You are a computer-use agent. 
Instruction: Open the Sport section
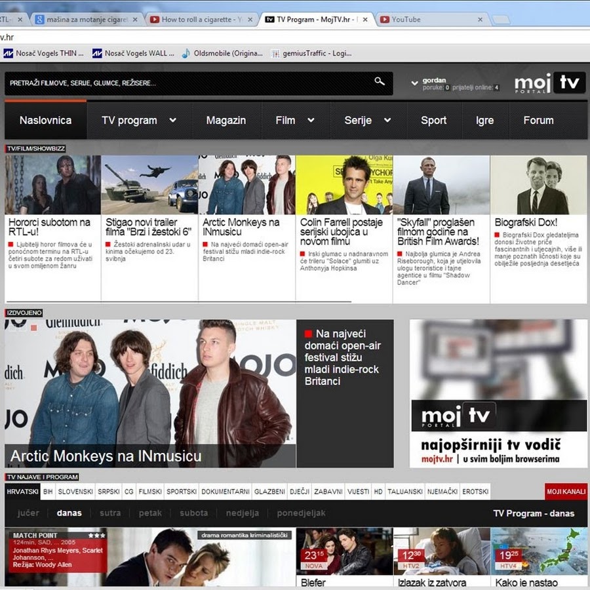coord(433,121)
